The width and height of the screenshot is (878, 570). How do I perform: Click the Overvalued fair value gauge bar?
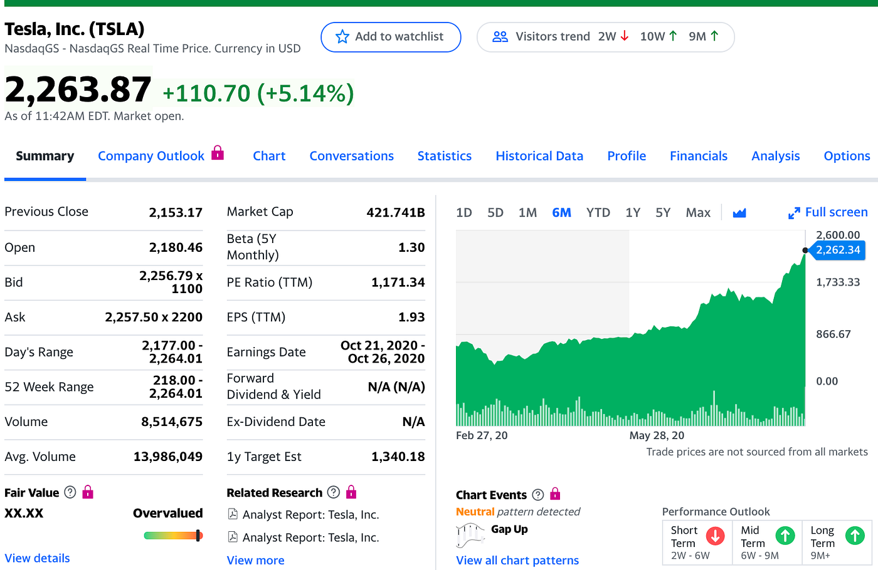[173, 536]
